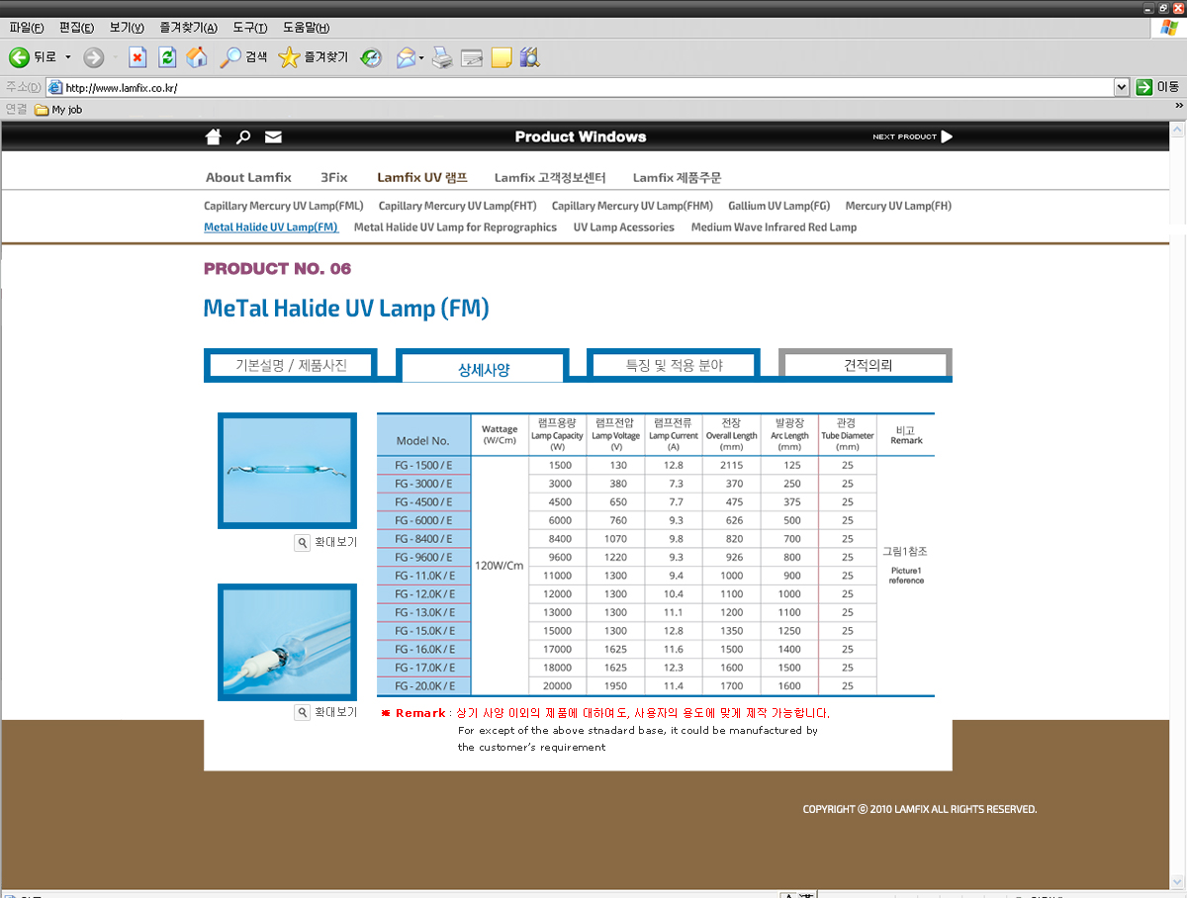Open the address bar dropdown arrow
The image size is (1187, 898).
coord(1121,87)
